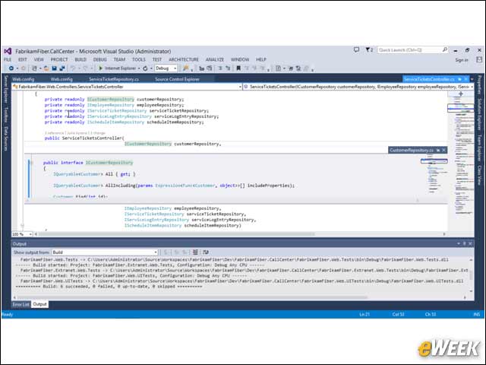Viewport: 486px width, 365px height.
Task: Open the document tabs overflow dropdown arrow
Action: pyautogui.click(x=472, y=79)
